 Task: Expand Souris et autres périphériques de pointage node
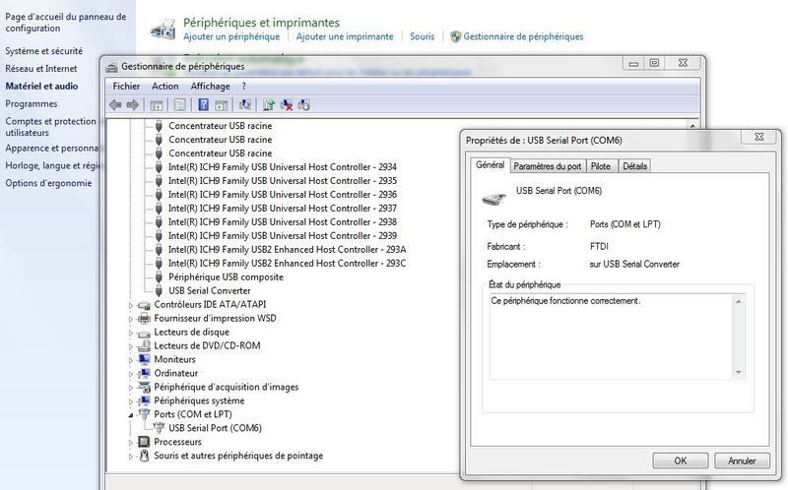[131, 457]
